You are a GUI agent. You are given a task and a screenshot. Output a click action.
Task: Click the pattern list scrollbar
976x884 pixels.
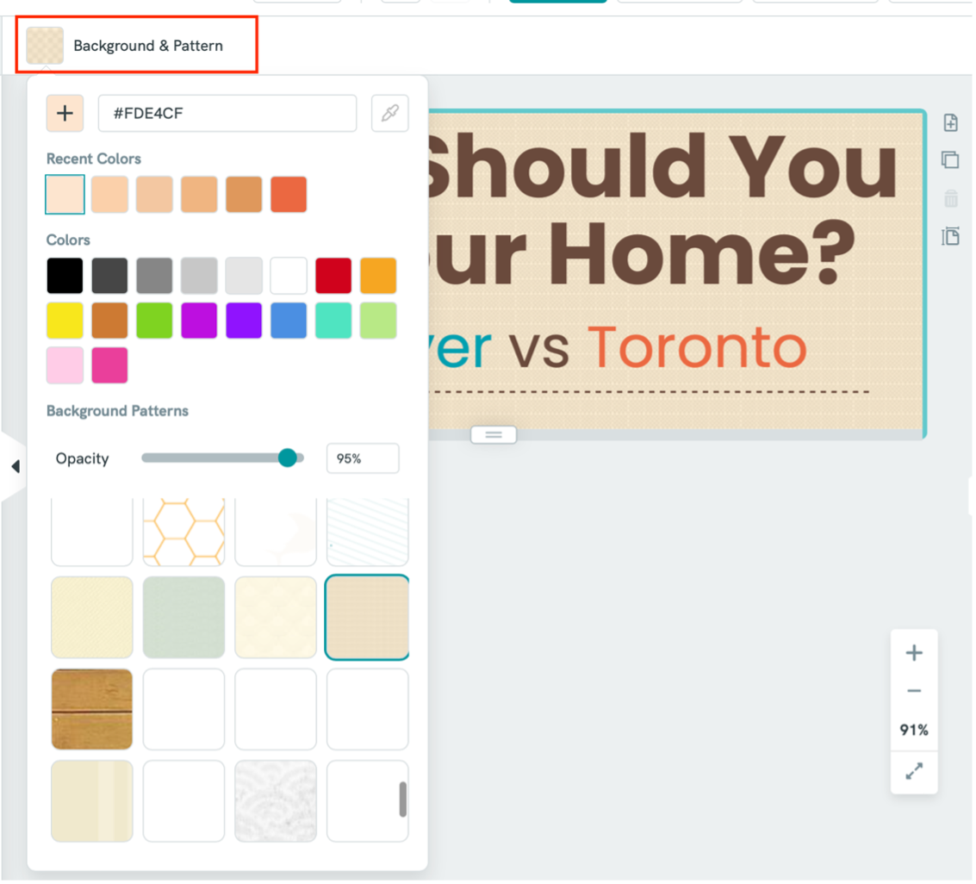403,801
